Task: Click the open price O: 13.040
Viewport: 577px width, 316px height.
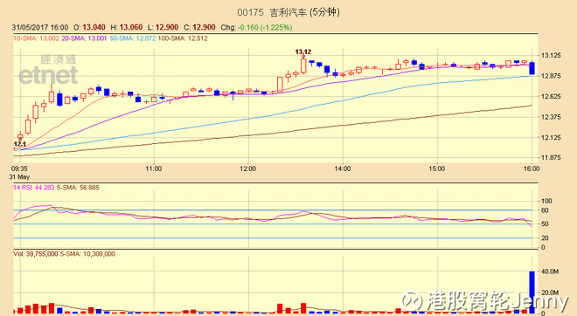Action: 89,28
